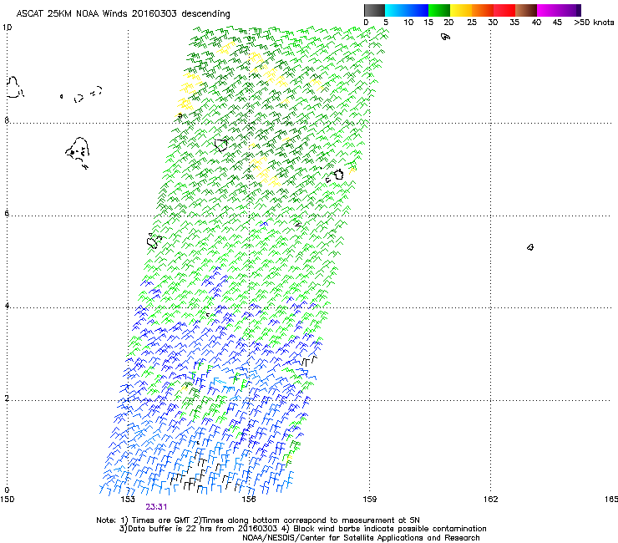This screenshot has width=618, height=543.
Task: Click the red 30-35 knots legend color
Action: click(x=504, y=10)
